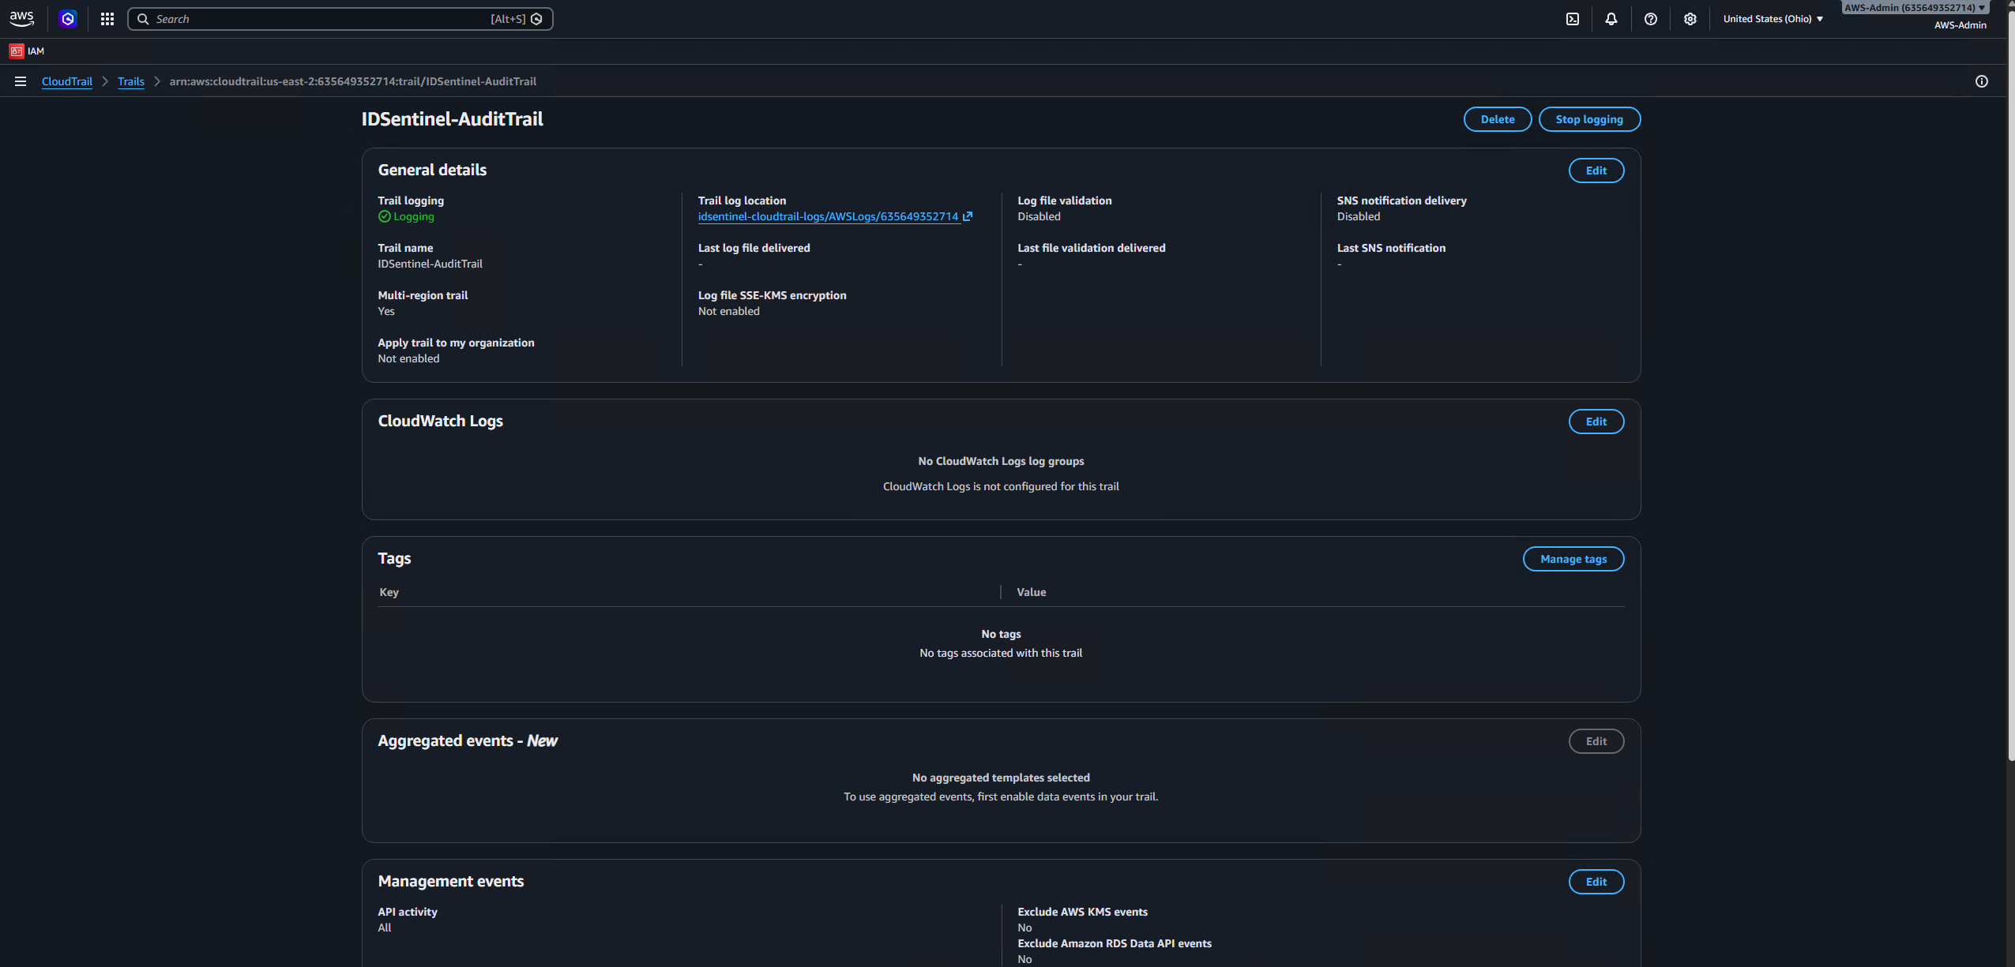
Task: Click the external link icon after log location
Action: coord(968,216)
